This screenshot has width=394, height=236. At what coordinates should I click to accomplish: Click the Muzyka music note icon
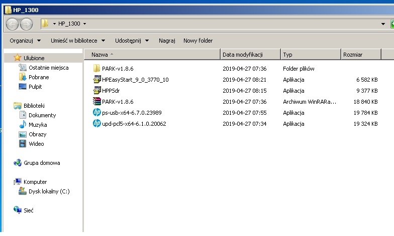pos(23,124)
